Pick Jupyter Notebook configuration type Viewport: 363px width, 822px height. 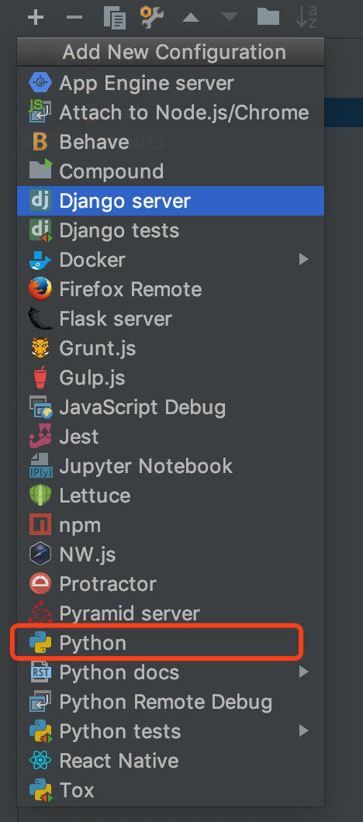[x=171, y=466]
